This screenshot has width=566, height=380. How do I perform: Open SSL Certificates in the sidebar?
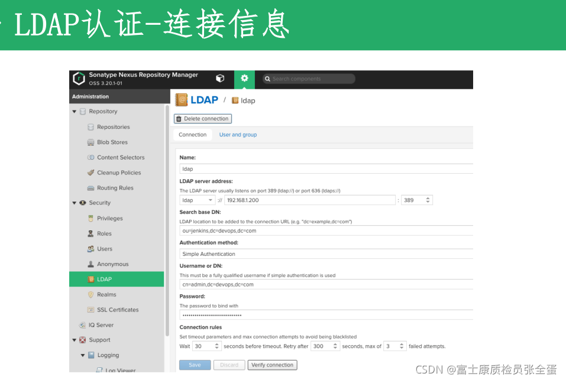pos(118,310)
